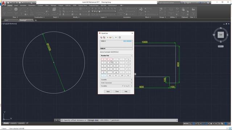Switch to the Start file tab
Viewport: 232px width, 130px height.
point(7,20)
